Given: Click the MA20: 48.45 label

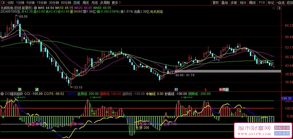Looking at the screenshot, I should [x=83, y=8].
